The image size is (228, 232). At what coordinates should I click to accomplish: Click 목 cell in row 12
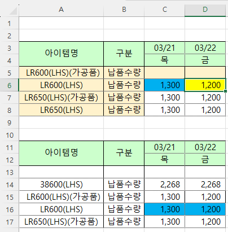pos(165,160)
